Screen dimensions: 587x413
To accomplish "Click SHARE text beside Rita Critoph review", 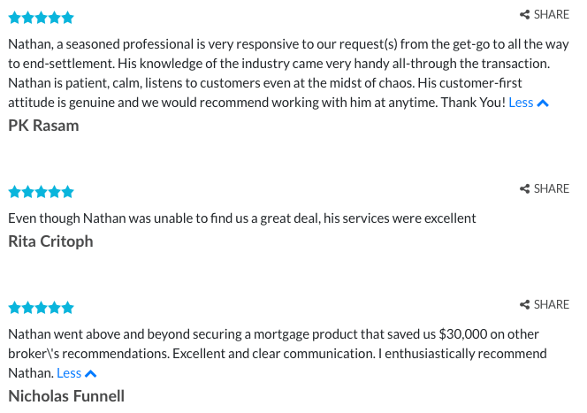I will pyautogui.click(x=552, y=188).
